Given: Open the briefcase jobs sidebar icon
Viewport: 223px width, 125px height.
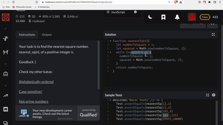Looking at the screenshot, I should [x=6, y=74].
